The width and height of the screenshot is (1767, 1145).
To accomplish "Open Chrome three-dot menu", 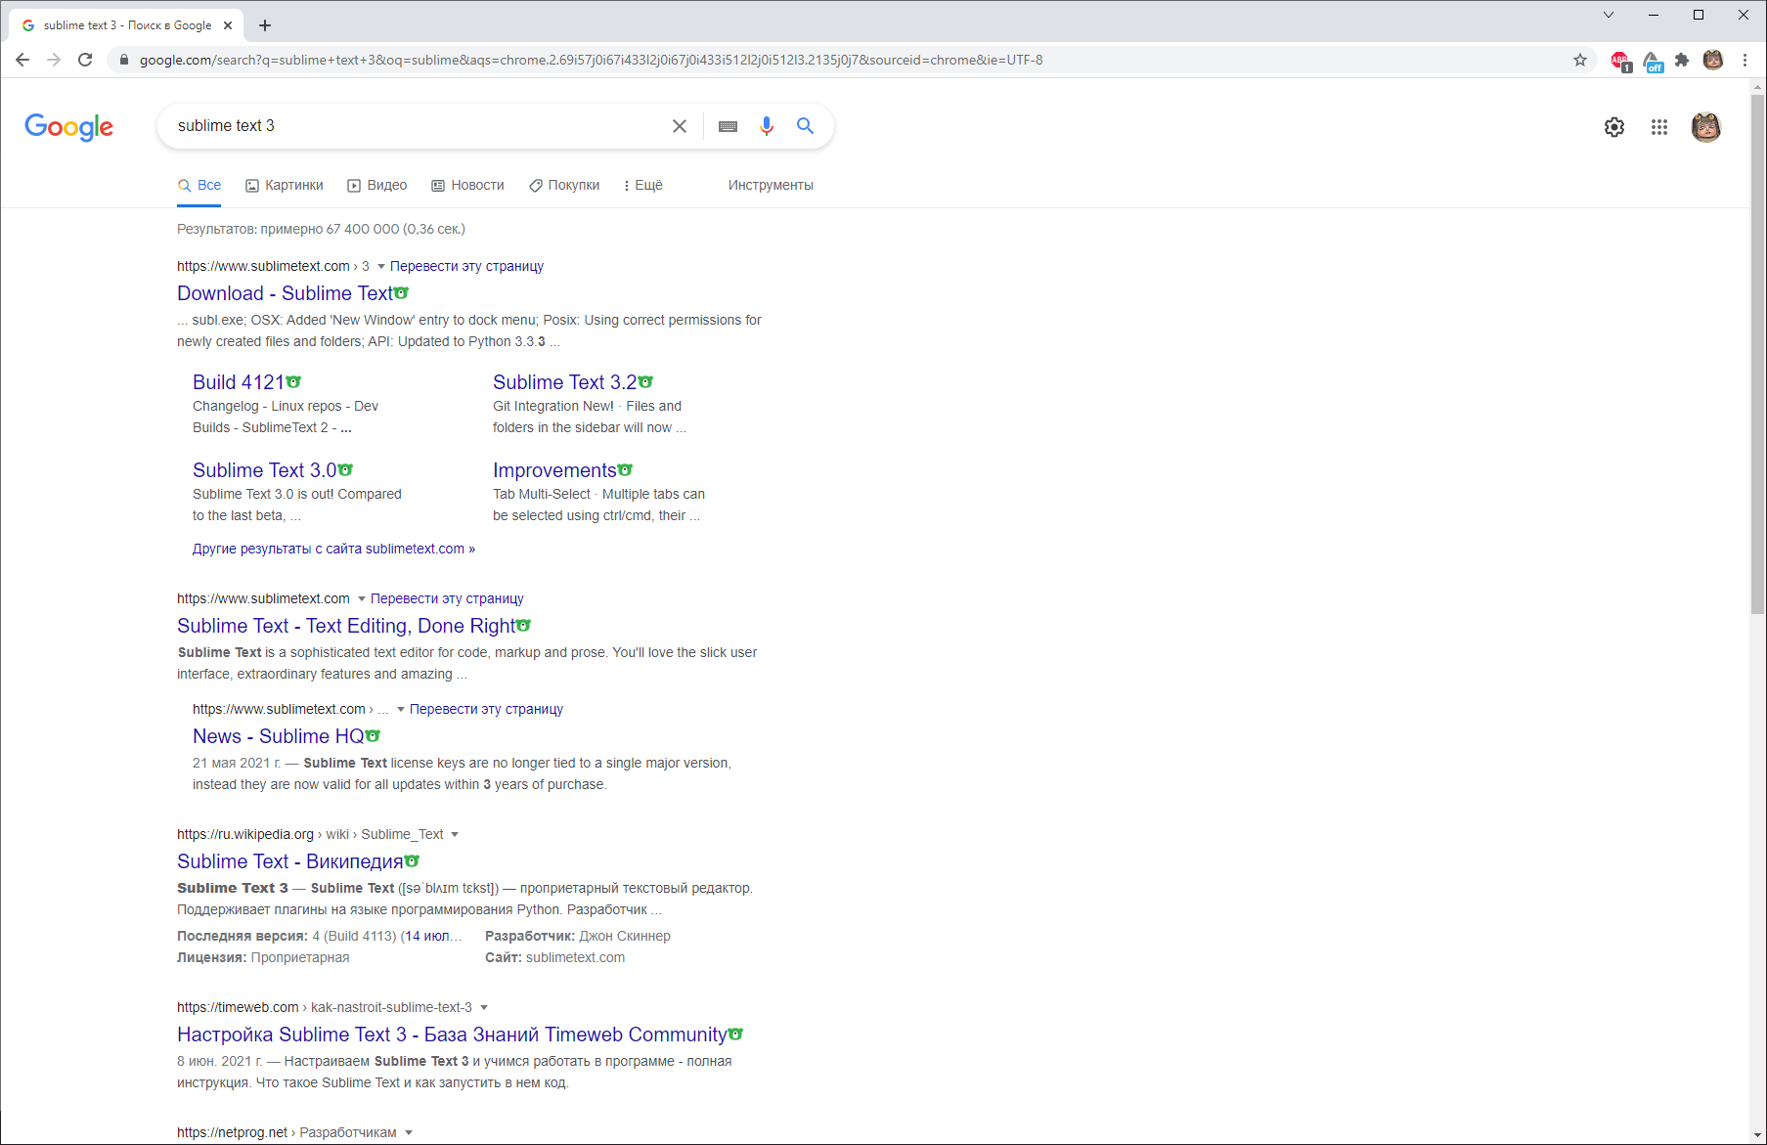I will click(x=1745, y=60).
